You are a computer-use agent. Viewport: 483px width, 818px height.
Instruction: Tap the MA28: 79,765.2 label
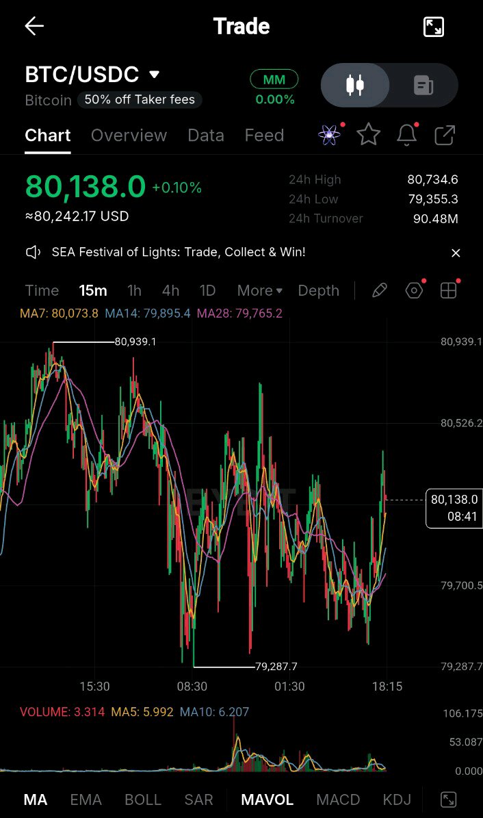tap(239, 314)
